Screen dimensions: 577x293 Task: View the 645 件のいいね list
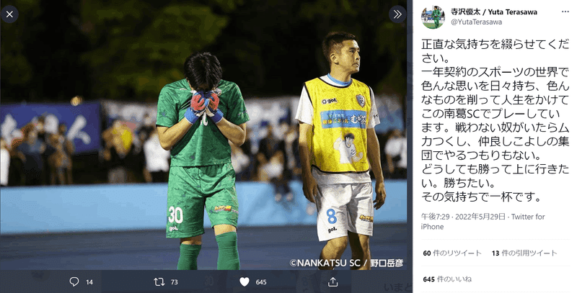point(447,279)
